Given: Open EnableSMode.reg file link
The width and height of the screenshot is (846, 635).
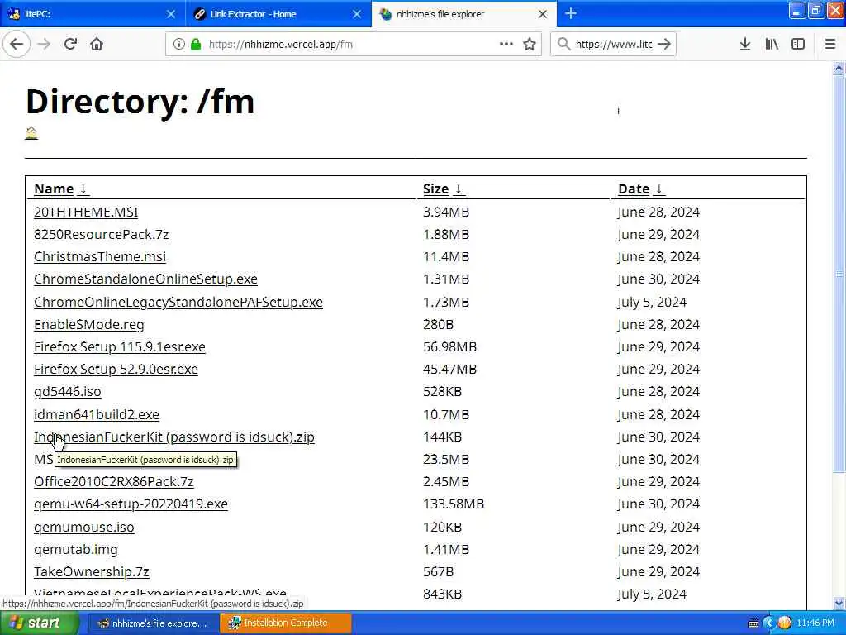Looking at the screenshot, I should pyautogui.click(x=89, y=324).
